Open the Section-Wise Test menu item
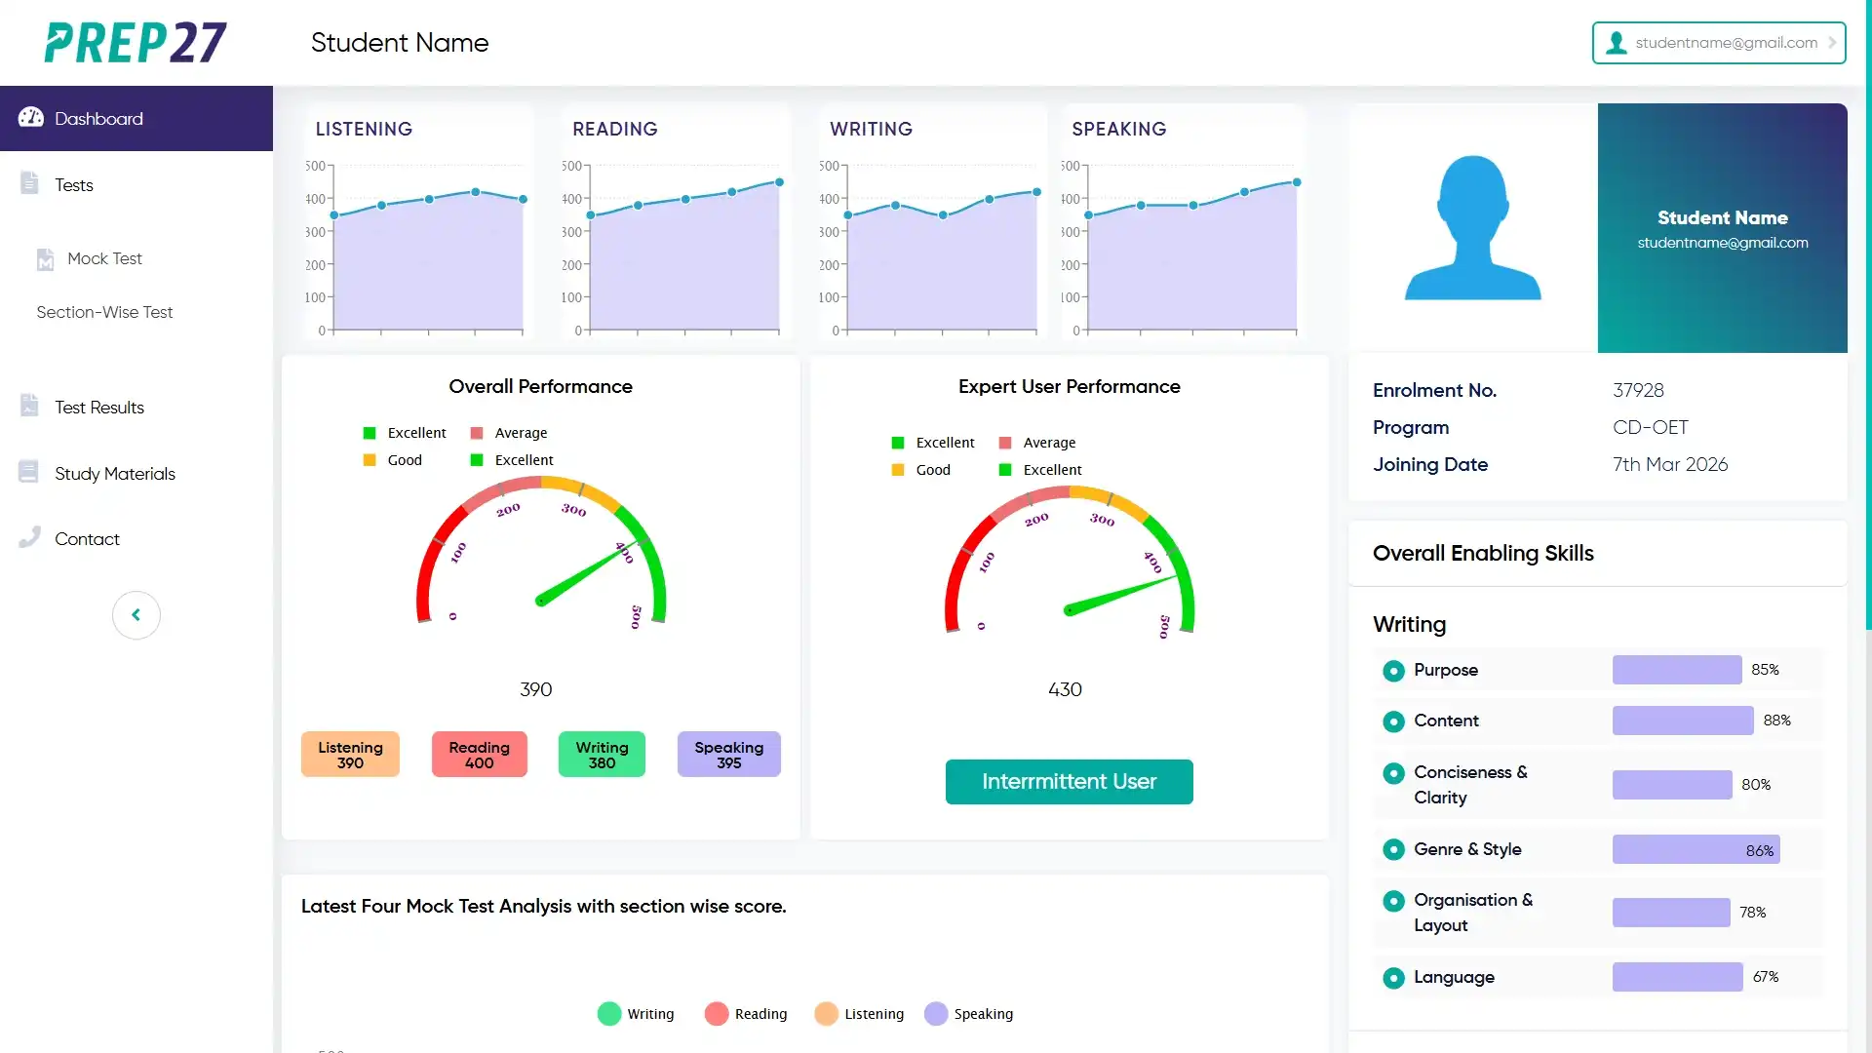Viewport: 1872px width, 1053px height. (x=103, y=312)
